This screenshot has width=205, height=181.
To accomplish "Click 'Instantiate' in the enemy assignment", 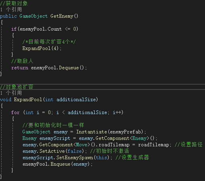I will coord(91,132).
